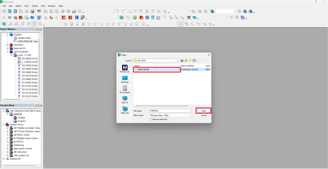Screen dimensions: 328x169
Task: Select [000] PWM_FB scan program item
Action: pyautogui.click(x=28, y=41)
